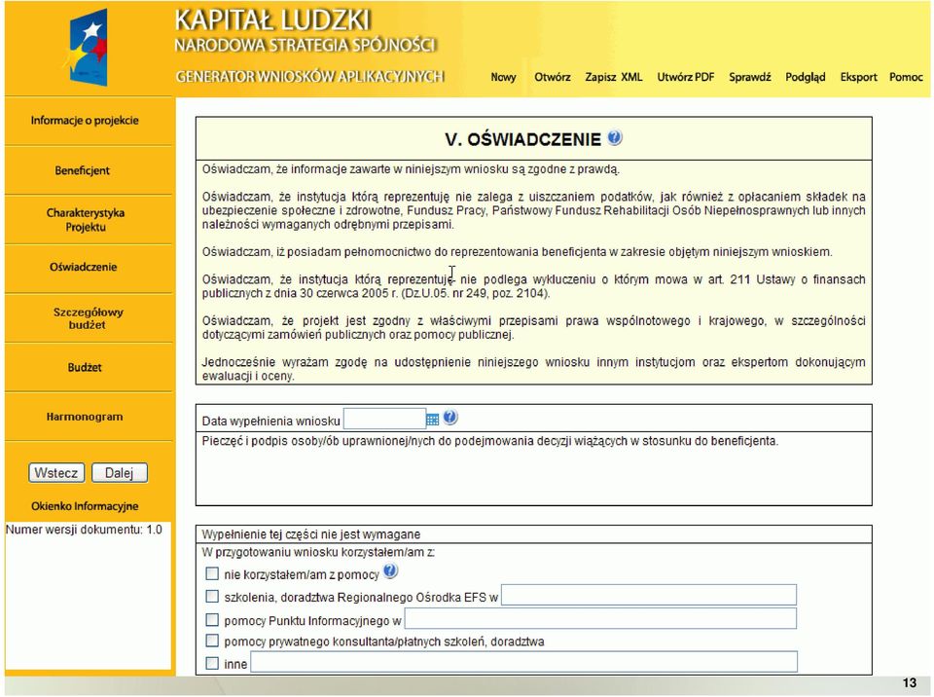The width and height of the screenshot is (934, 697).
Task: Select Utwórz PDF menu item
Action: 686,77
